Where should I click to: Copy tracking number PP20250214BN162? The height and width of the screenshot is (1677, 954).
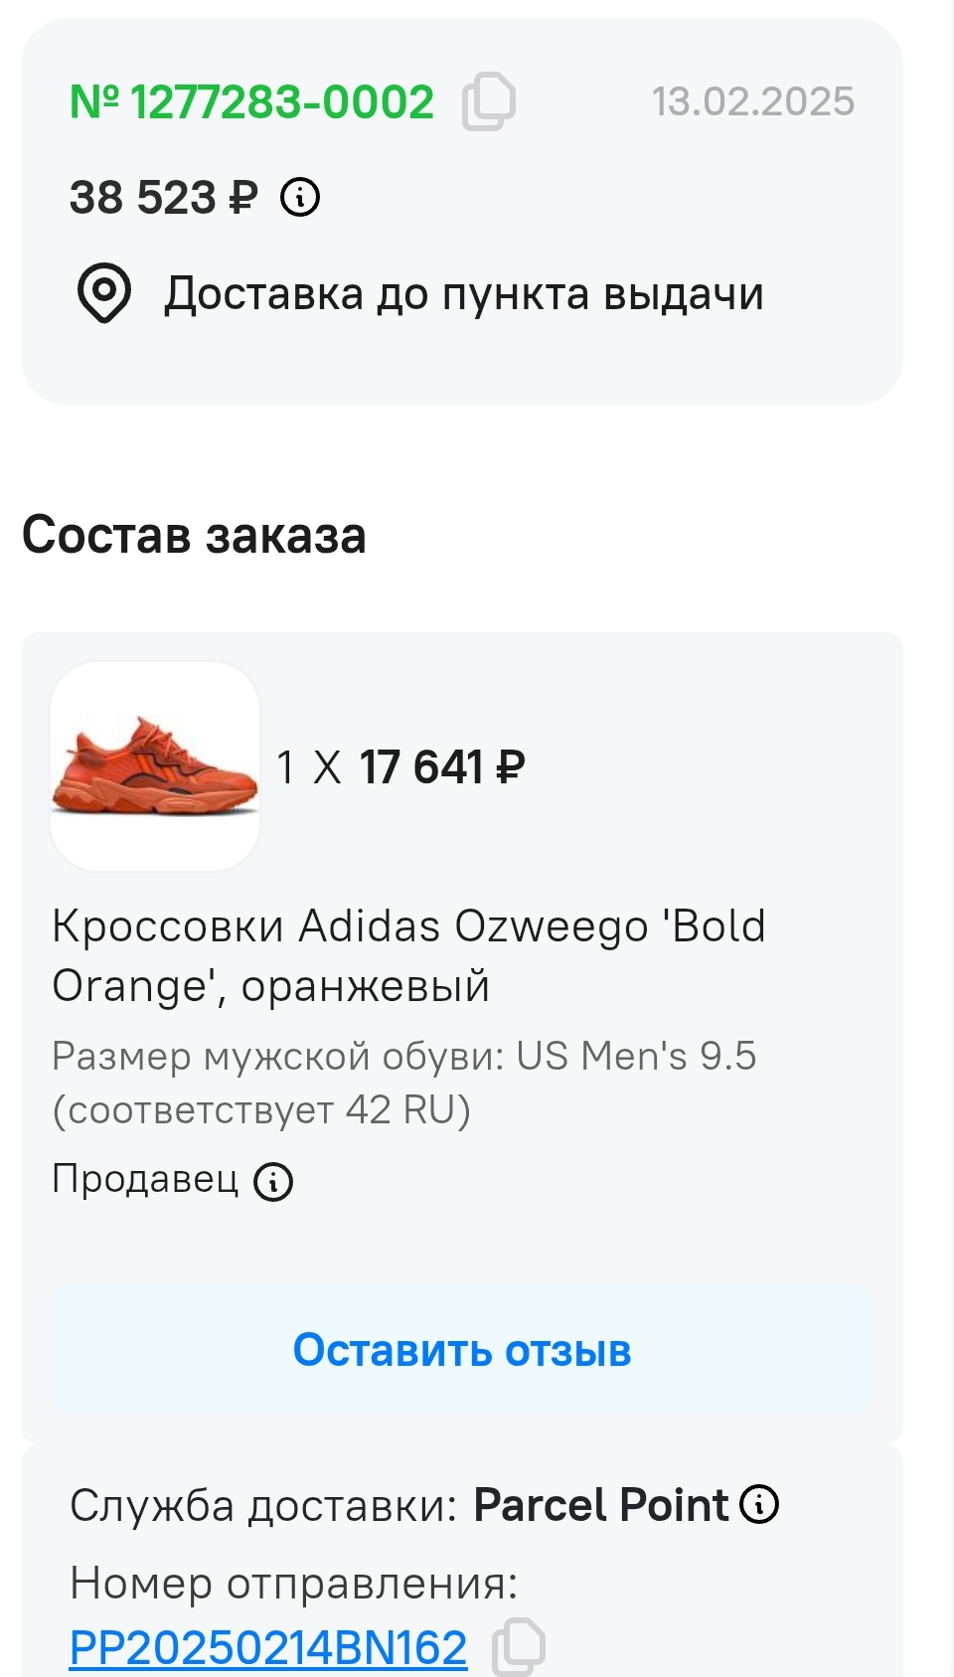(x=519, y=1645)
